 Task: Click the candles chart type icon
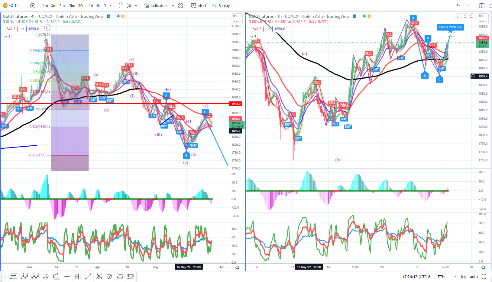click(x=129, y=5)
